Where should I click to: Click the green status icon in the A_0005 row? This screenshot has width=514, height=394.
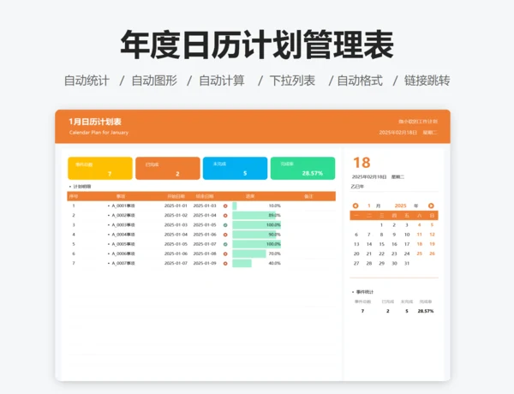point(225,244)
